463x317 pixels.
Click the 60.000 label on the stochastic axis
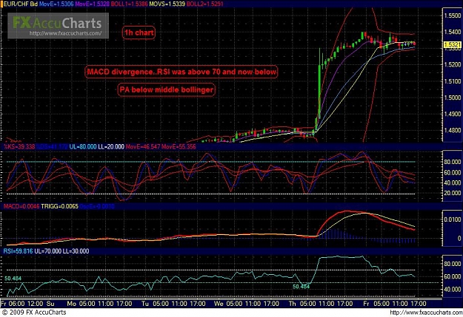(x=453, y=172)
